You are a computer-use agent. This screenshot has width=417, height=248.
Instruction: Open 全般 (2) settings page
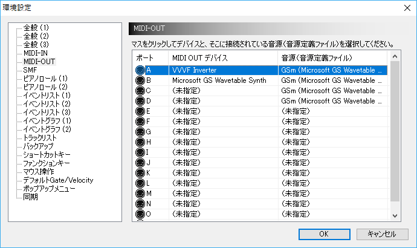[36, 36]
